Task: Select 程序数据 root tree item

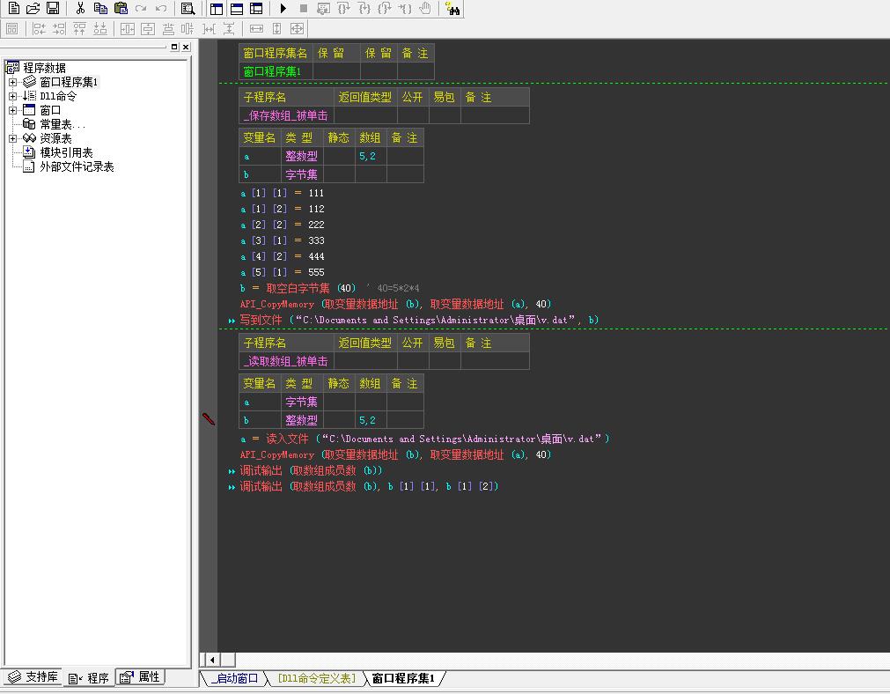Action: [x=44, y=68]
